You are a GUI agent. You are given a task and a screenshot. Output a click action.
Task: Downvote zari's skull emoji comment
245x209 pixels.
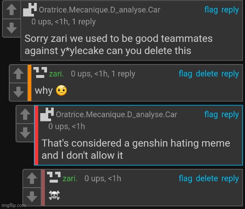pos(32,197)
